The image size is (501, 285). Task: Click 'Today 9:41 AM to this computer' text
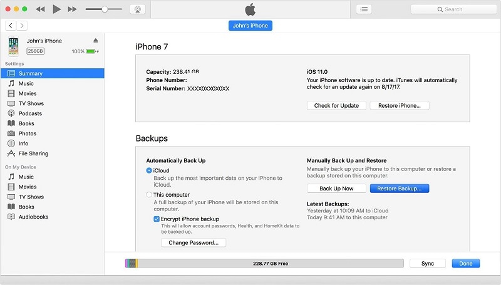pos(347,217)
